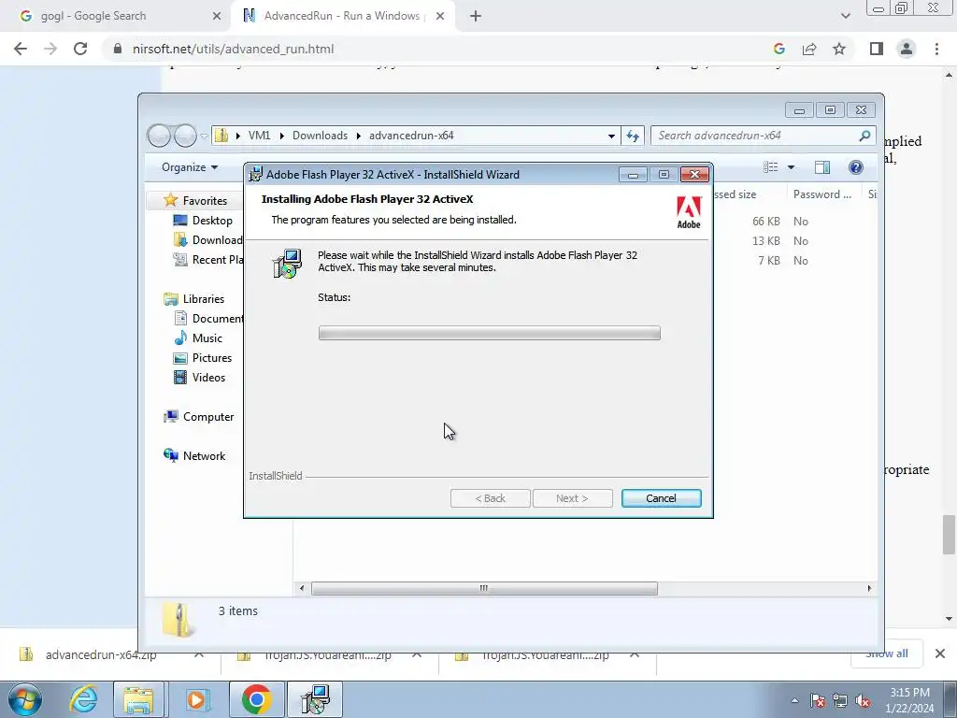Image resolution: width=957 pixels, height=718 pixels.
Task: Open Windows Media Player from taskbar
Action: (x=196, y=699)
